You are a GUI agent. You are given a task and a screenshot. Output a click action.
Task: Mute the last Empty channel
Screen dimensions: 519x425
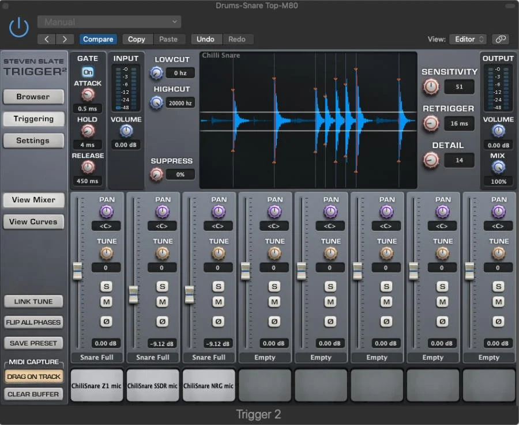(x=498, y=302)
